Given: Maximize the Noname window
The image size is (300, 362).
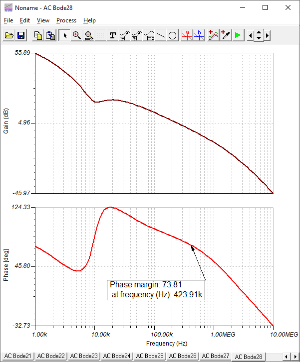Looking at the screenshot, I should [265, 7].
